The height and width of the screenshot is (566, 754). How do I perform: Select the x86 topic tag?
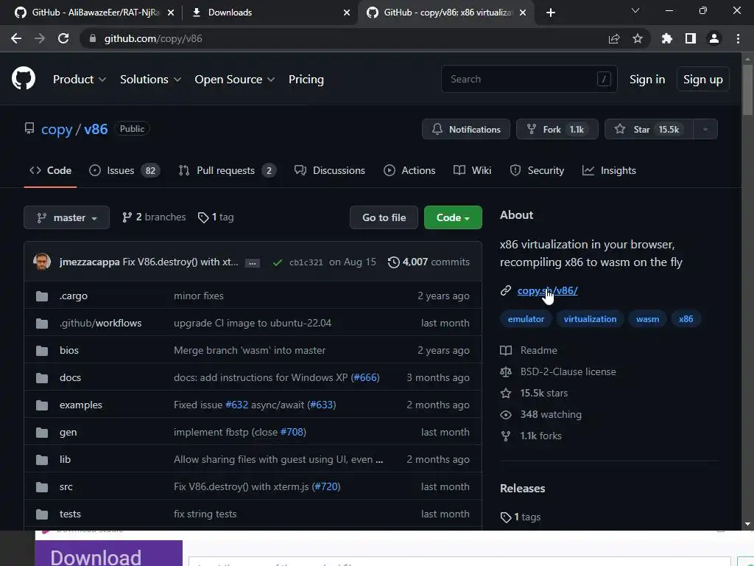coord(686,319)
